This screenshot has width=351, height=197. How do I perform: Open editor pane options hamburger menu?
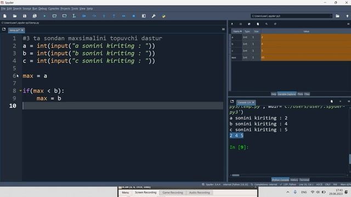tap(223, 29)
